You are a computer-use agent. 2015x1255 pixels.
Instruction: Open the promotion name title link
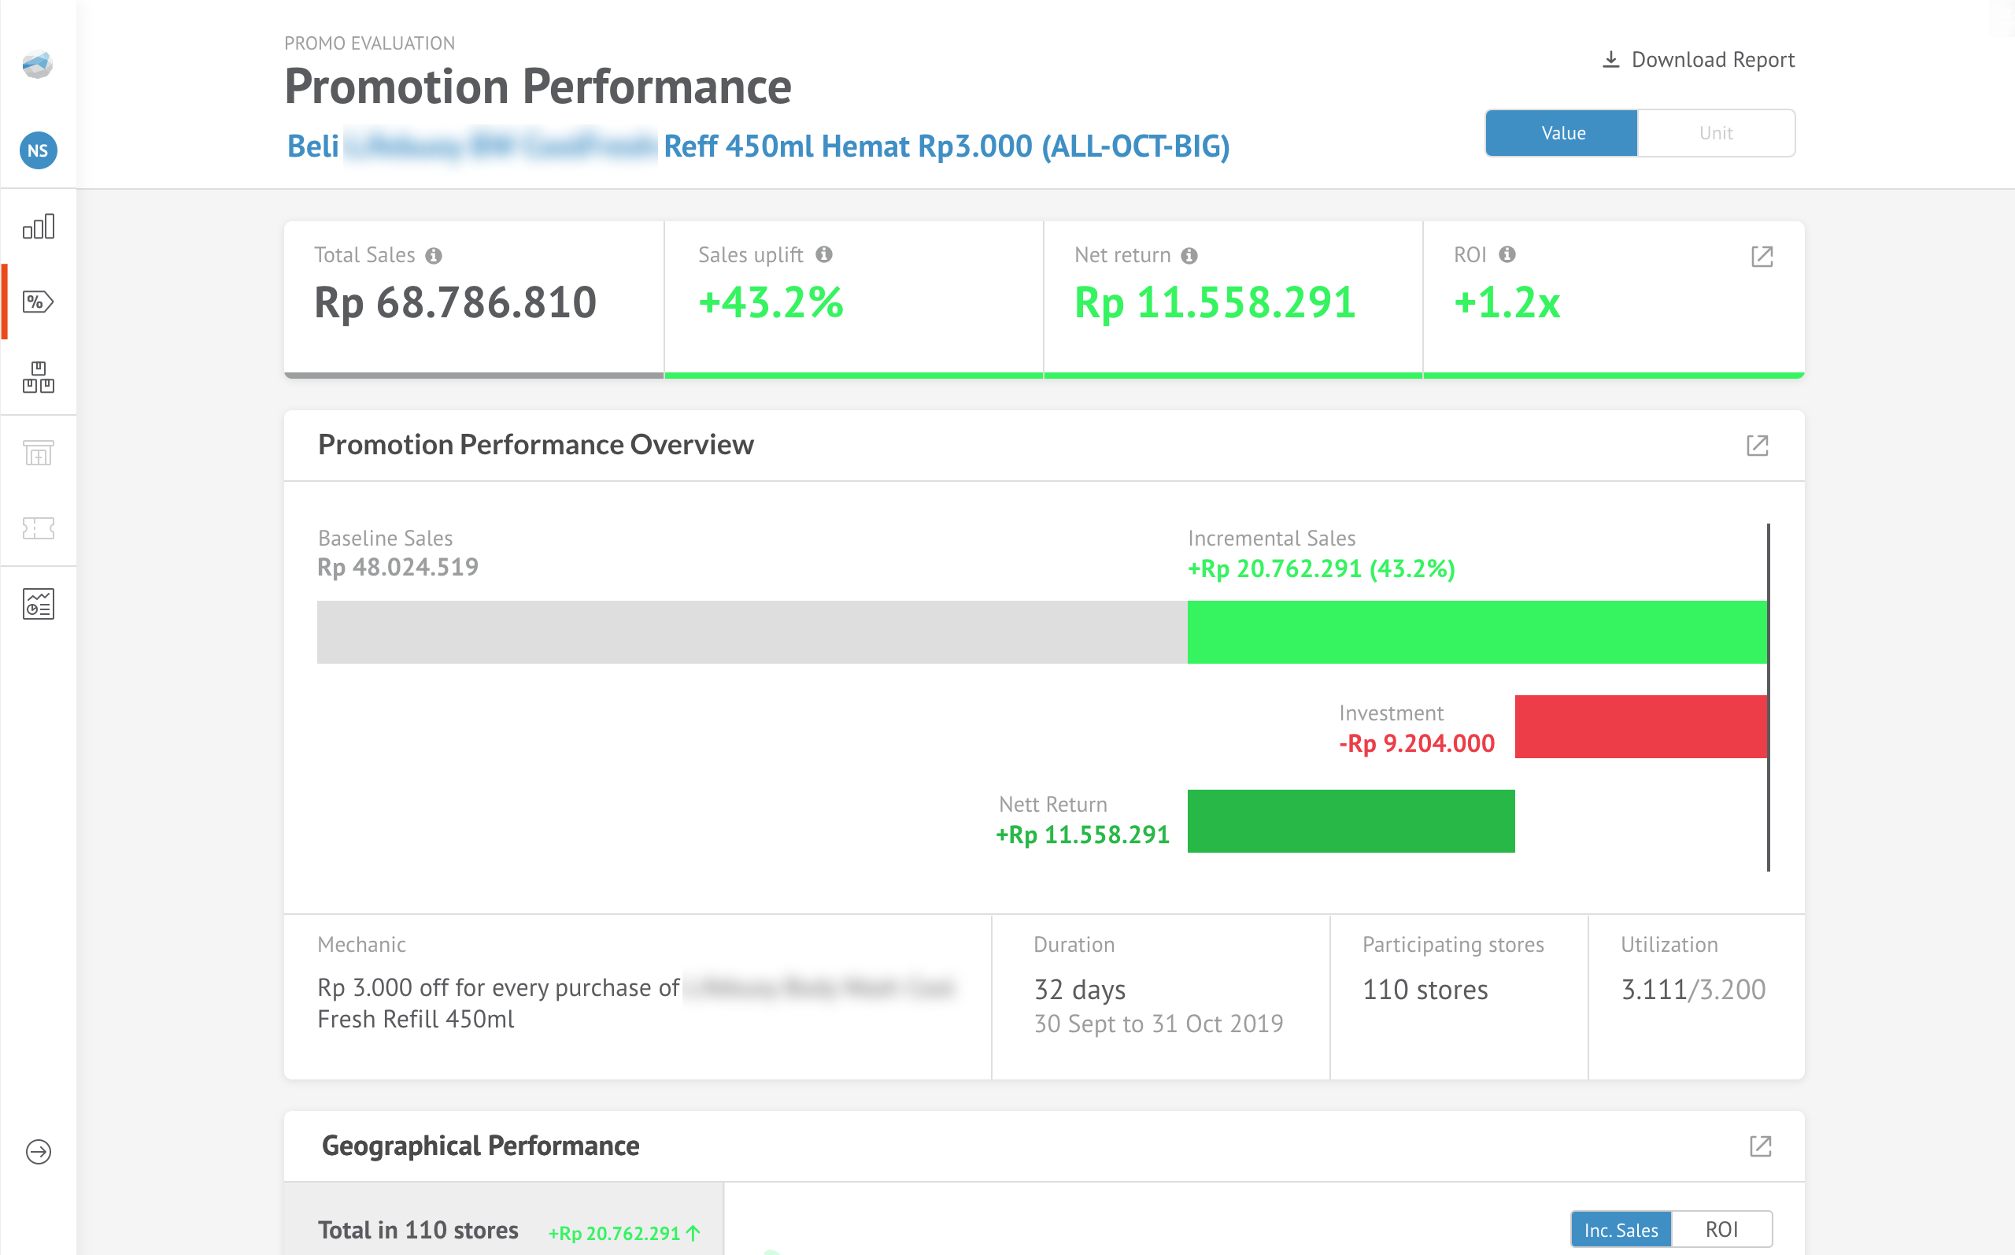945,146
